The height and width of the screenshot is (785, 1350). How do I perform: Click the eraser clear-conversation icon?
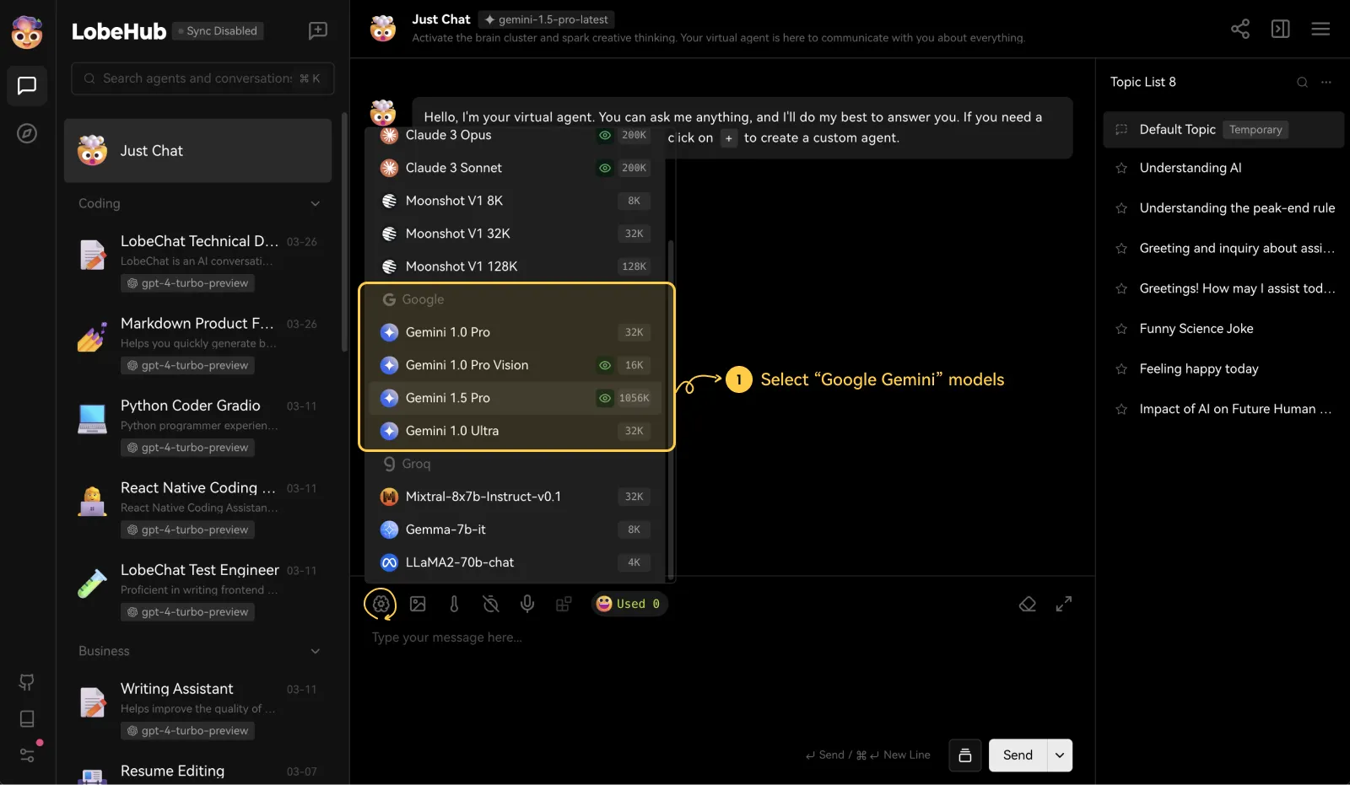click(x=1028, y=604)
